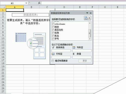Viewport: 126px width, 94px height.
Task: Select column C header
Action: point(47,7)
